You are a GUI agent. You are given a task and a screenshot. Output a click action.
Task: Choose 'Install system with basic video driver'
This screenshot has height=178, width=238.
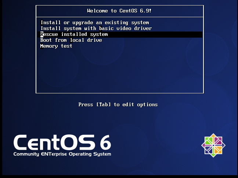pos(96,29)
